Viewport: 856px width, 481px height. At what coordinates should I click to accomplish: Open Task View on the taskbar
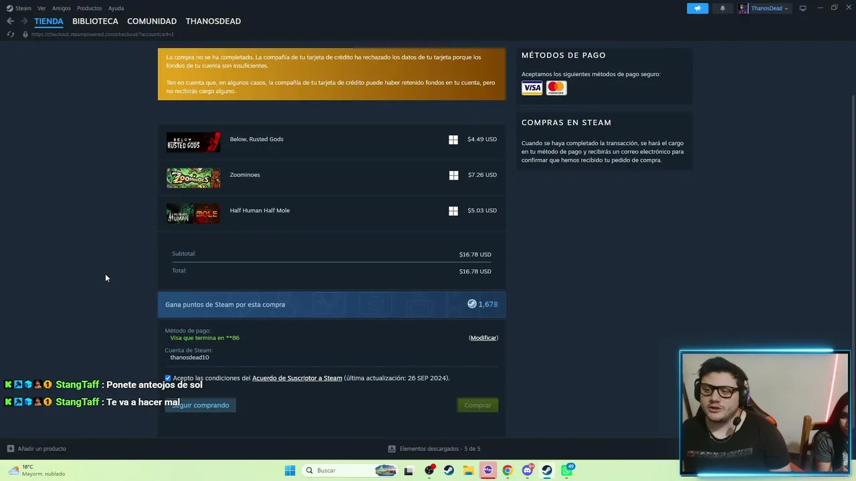tap(409, 470)
